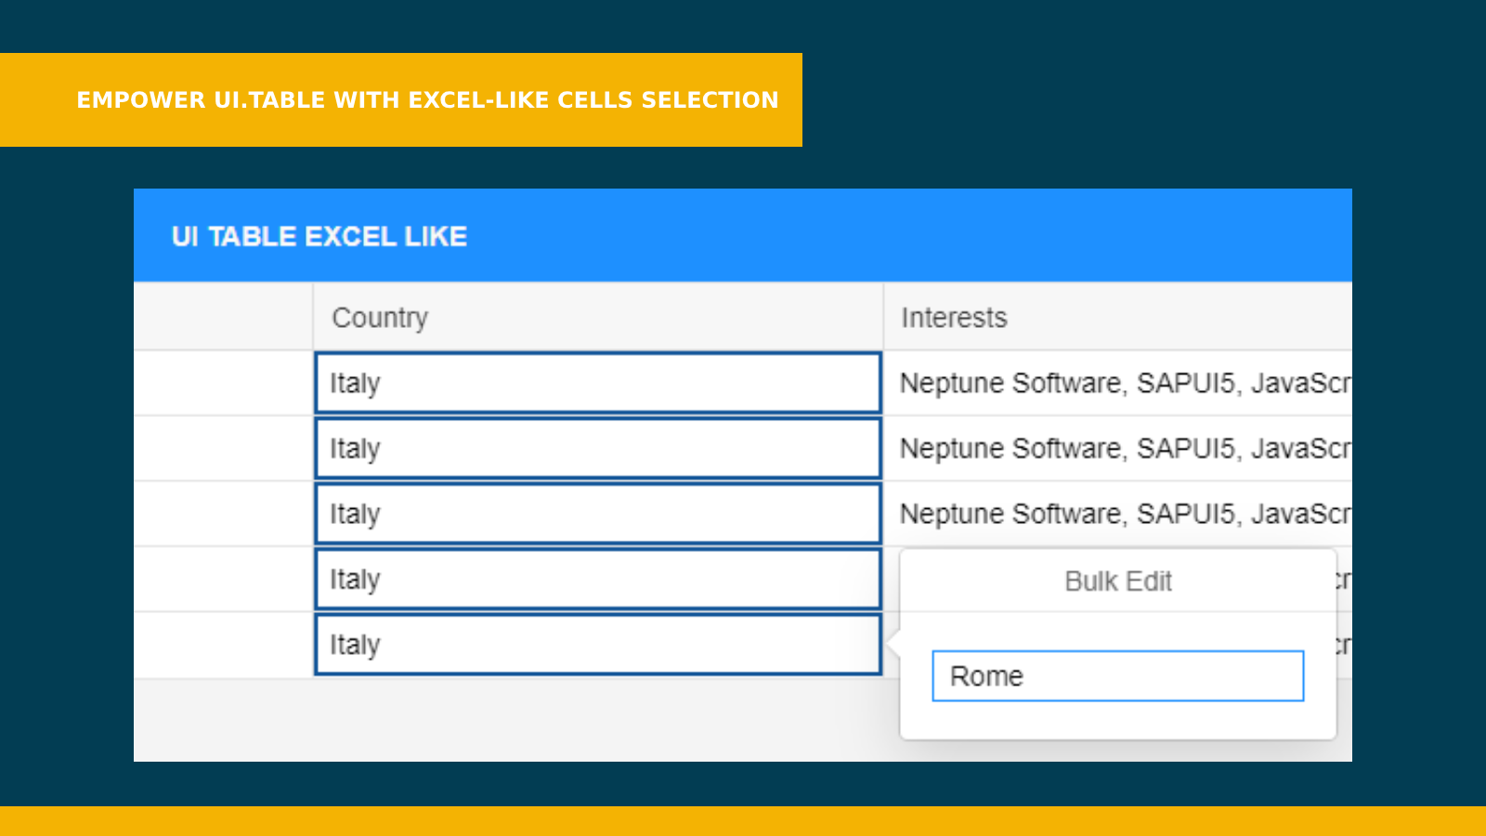Select the last row Italy cell
The width and height of the screenshot is (1486, 836).
pyautogui.click(x=597, y=645)
